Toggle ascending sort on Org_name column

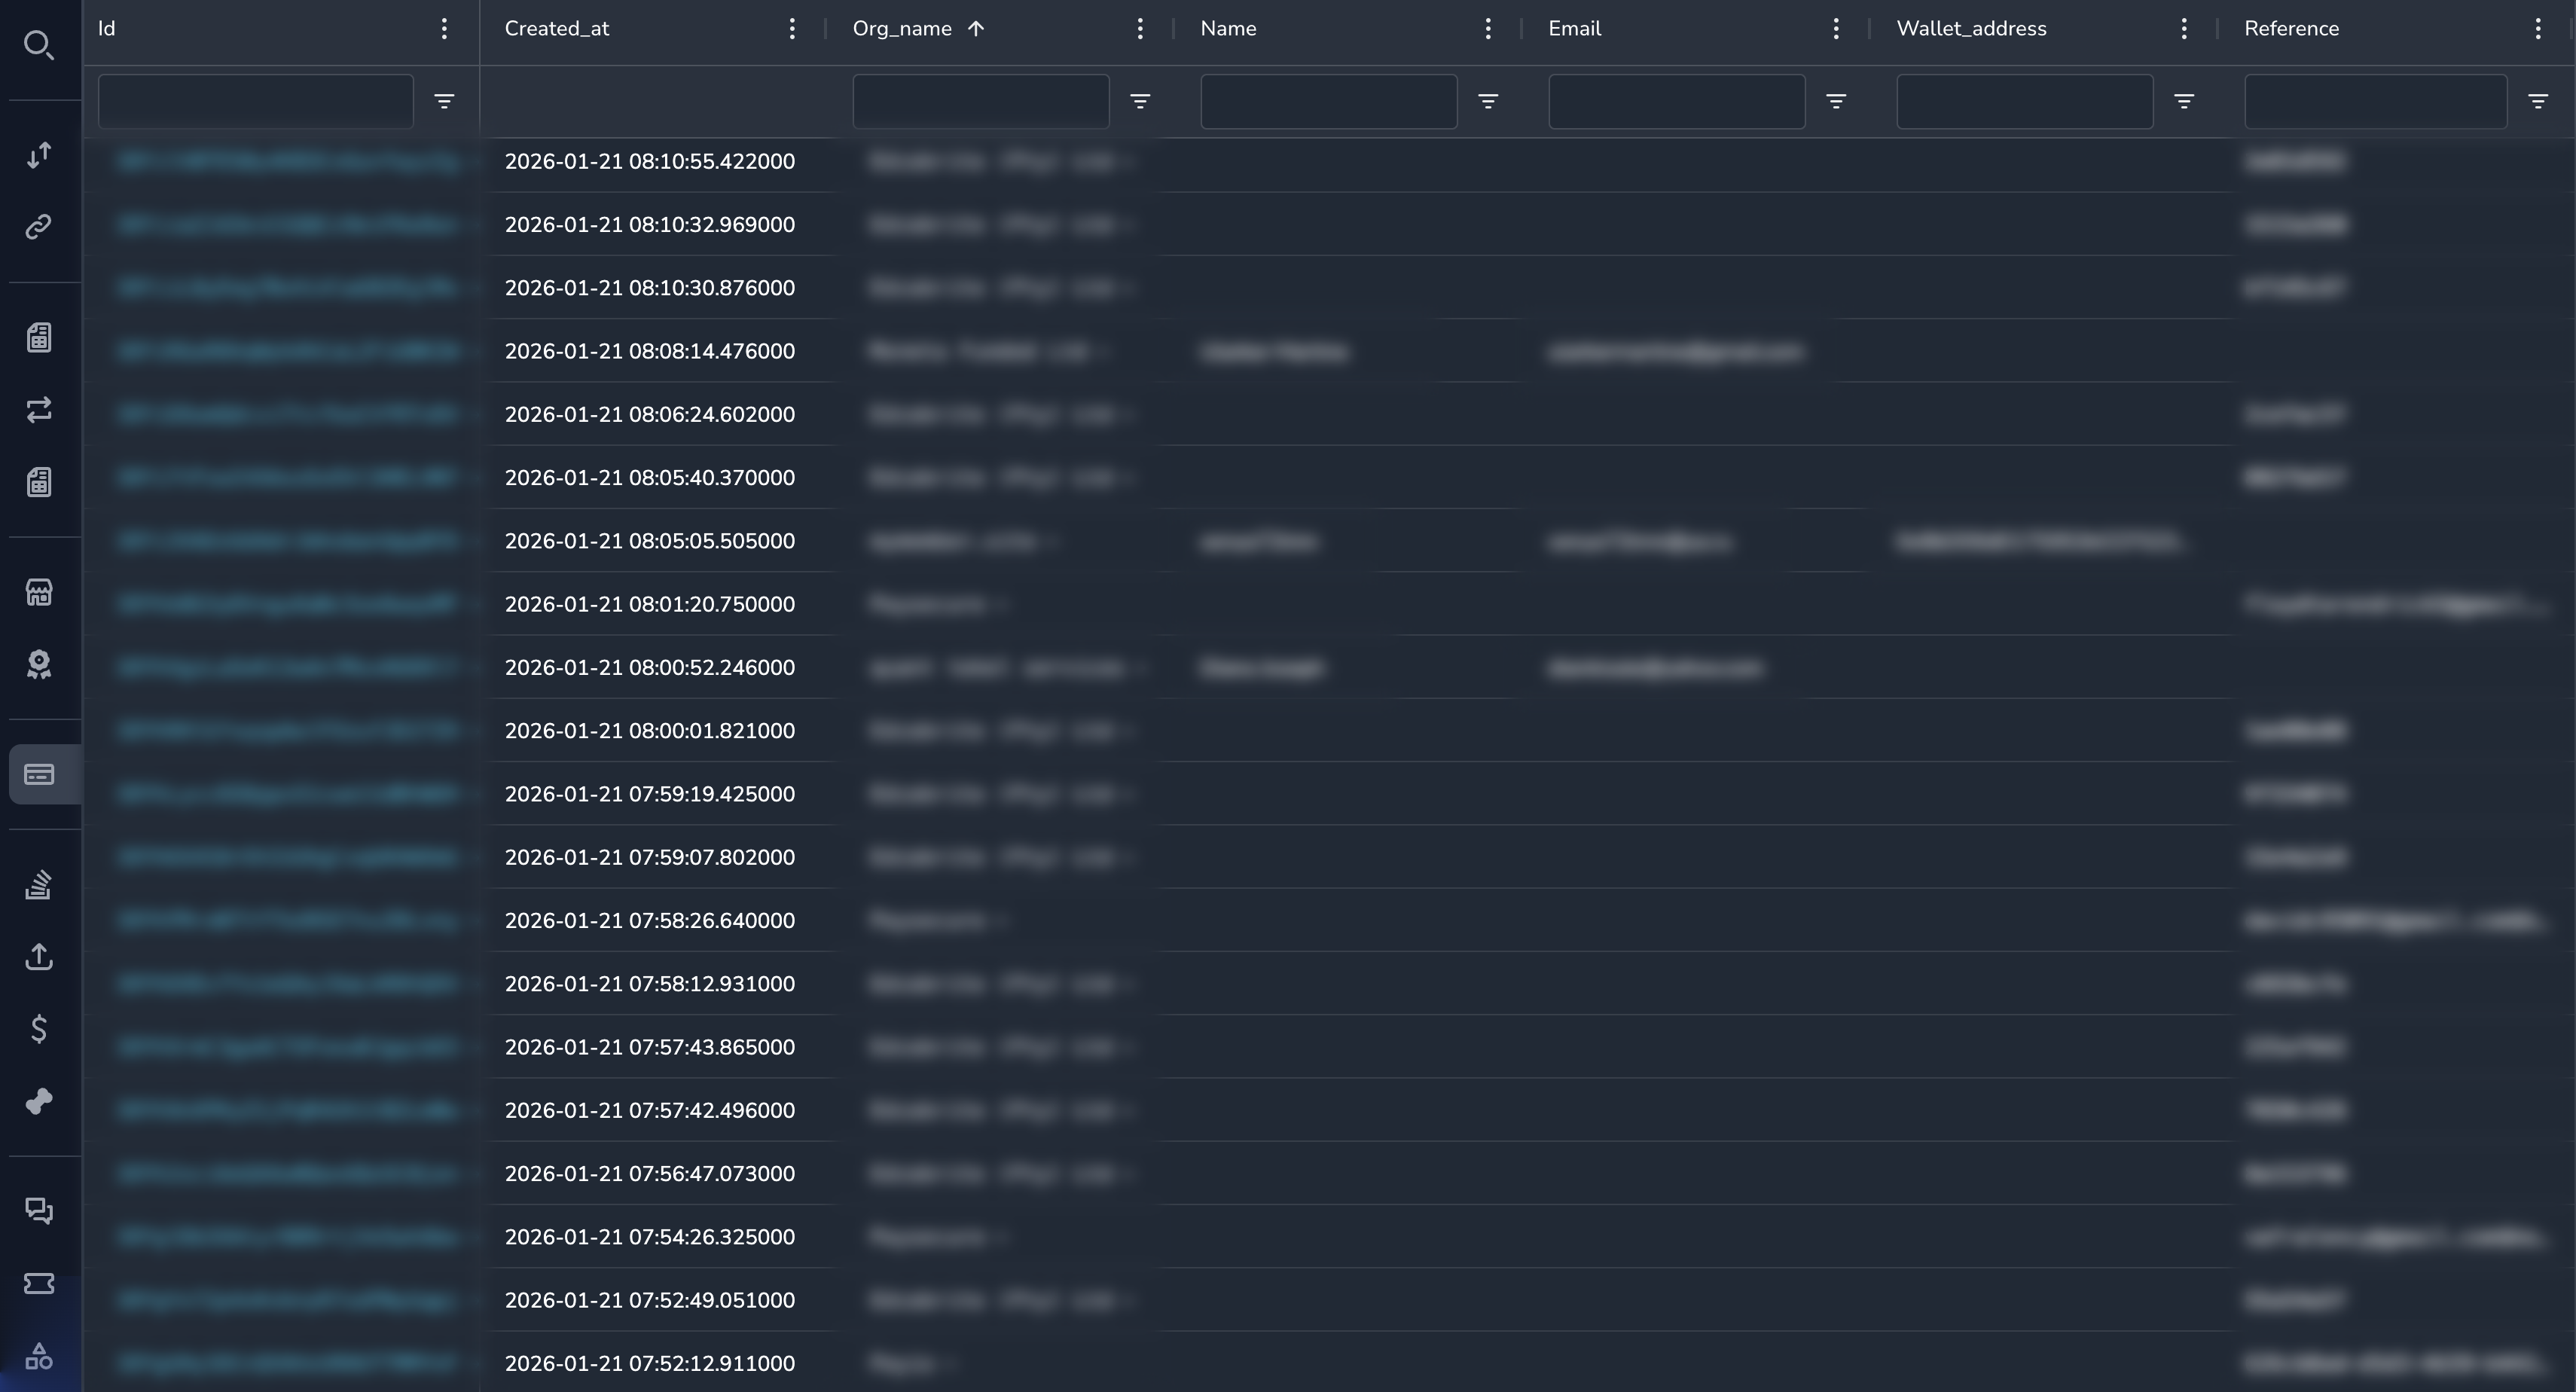(976, 29)
